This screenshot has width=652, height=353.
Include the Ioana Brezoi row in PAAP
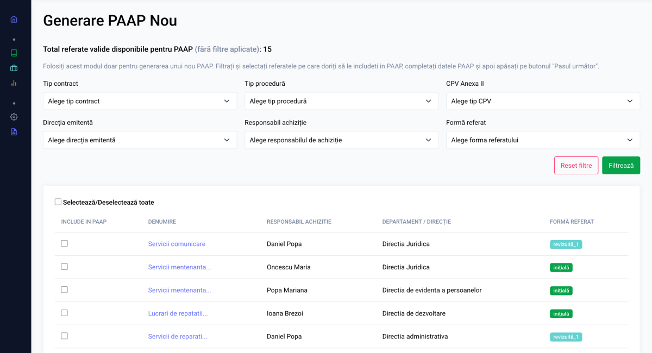pos(65,313)
